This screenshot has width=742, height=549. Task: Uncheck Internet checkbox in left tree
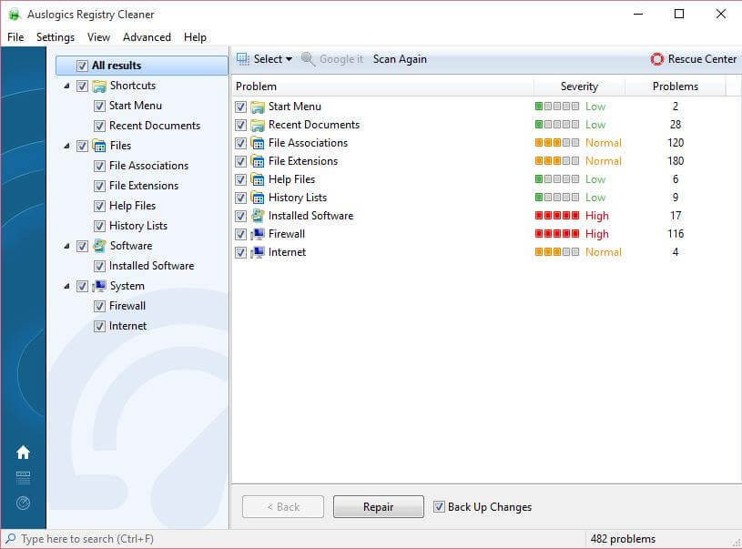point(99,326)
